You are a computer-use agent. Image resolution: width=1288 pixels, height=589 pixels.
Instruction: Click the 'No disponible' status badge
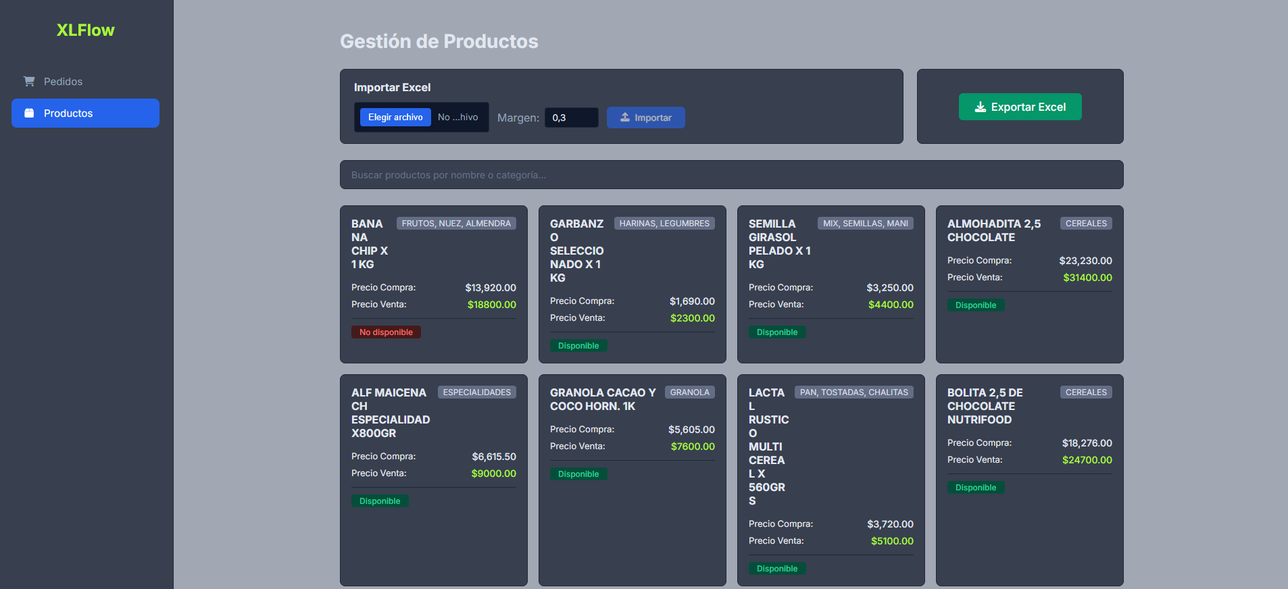click(x=386, y=332)
